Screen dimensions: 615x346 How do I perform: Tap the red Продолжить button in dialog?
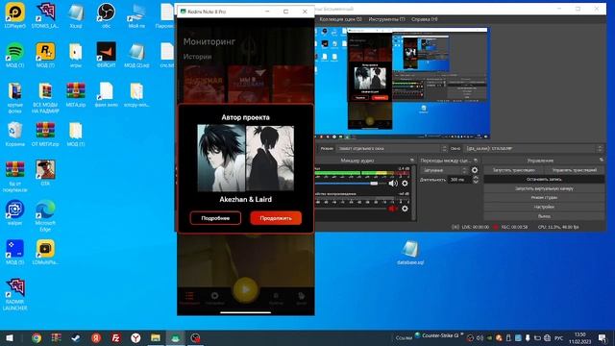(x=276, y=218)
